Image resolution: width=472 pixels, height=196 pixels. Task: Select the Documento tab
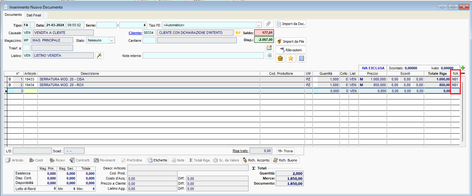pyautogui.click(x=13, y=15)
